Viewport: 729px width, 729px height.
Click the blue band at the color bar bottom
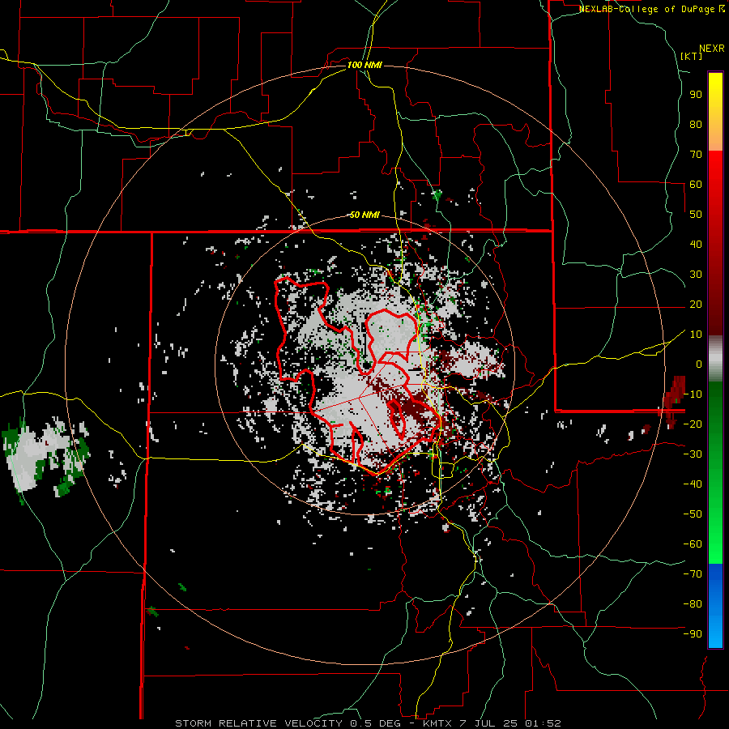[x=715, y=605]
